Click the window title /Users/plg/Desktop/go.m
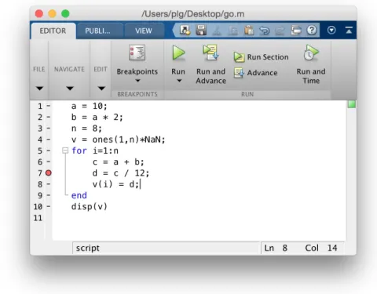This screenshot has height=294, width=377. point(193,13)
